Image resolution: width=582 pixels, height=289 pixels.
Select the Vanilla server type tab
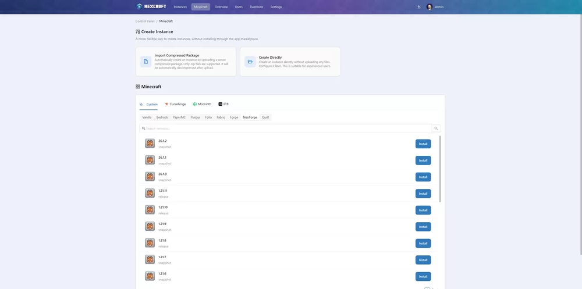[x=147, y=117]
